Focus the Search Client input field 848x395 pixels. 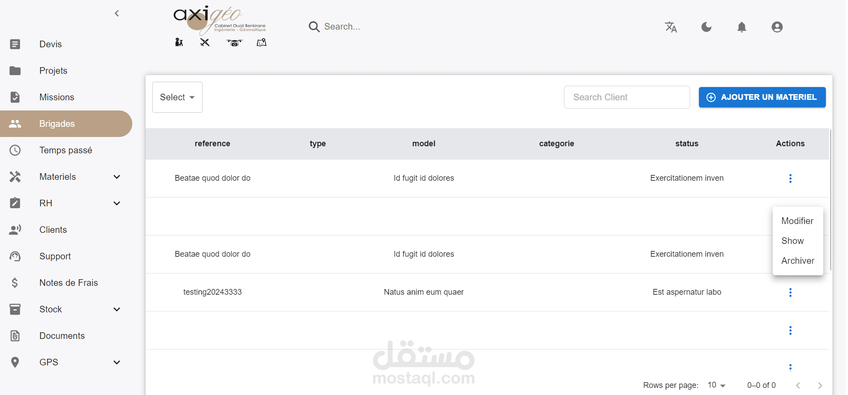point(627,97)
